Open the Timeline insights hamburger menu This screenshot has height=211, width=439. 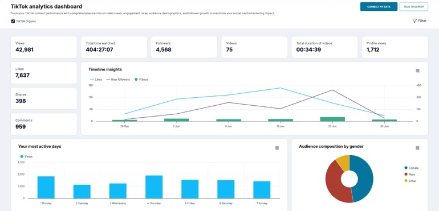click(x=417, y=71)
